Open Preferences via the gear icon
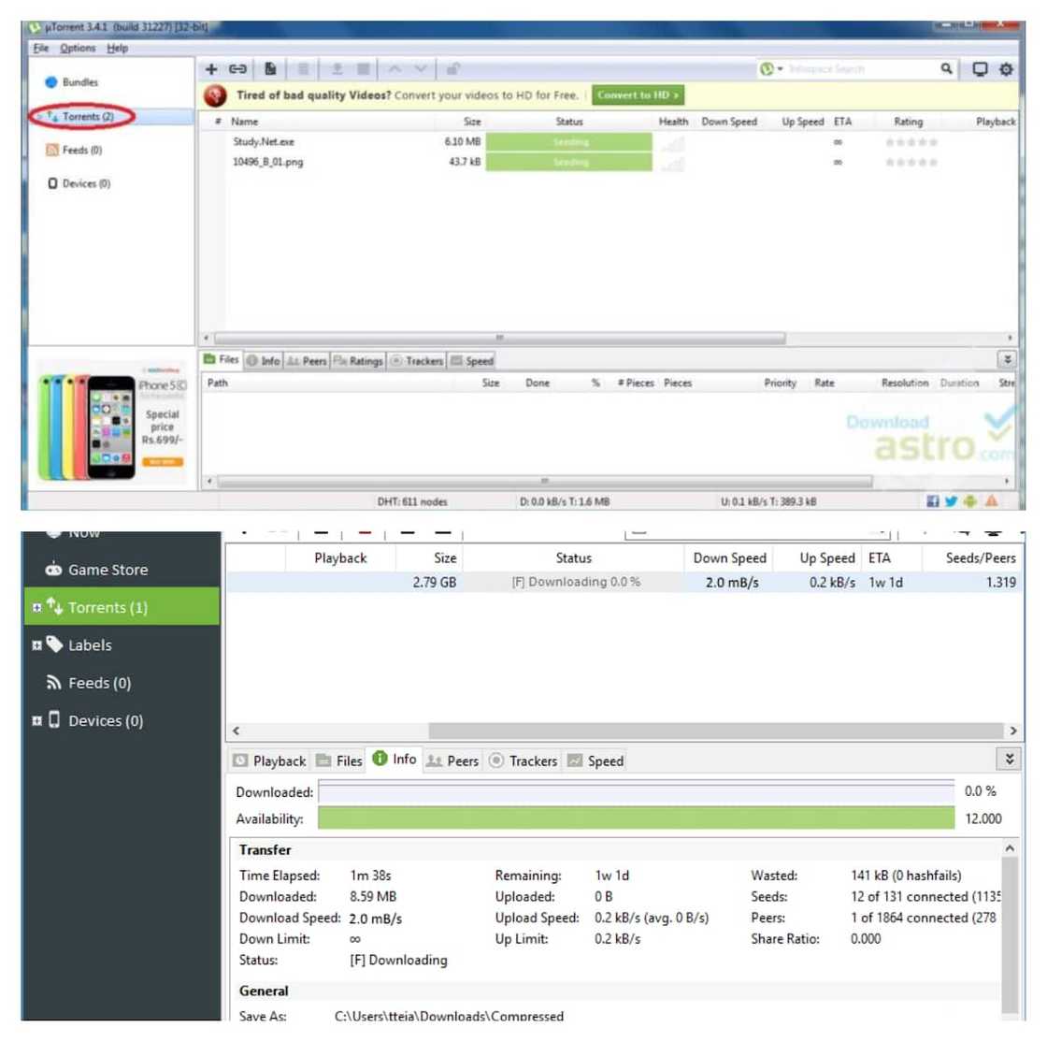The width and height of the screenshot is (1047, 1042). [1006, 69]
